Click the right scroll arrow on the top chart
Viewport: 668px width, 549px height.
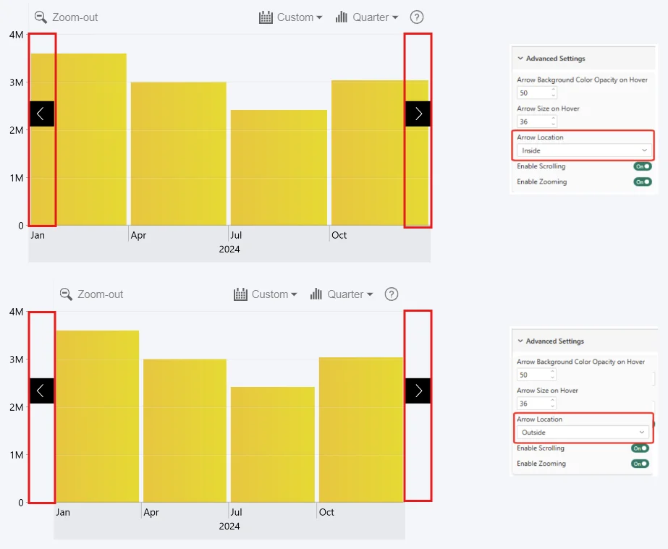coord(418,114)
